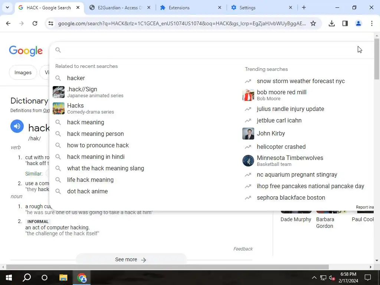380x285 pixels.
Task: Close the E2Guardian tab
Action: pyautogui.click(x=149, y=7)
